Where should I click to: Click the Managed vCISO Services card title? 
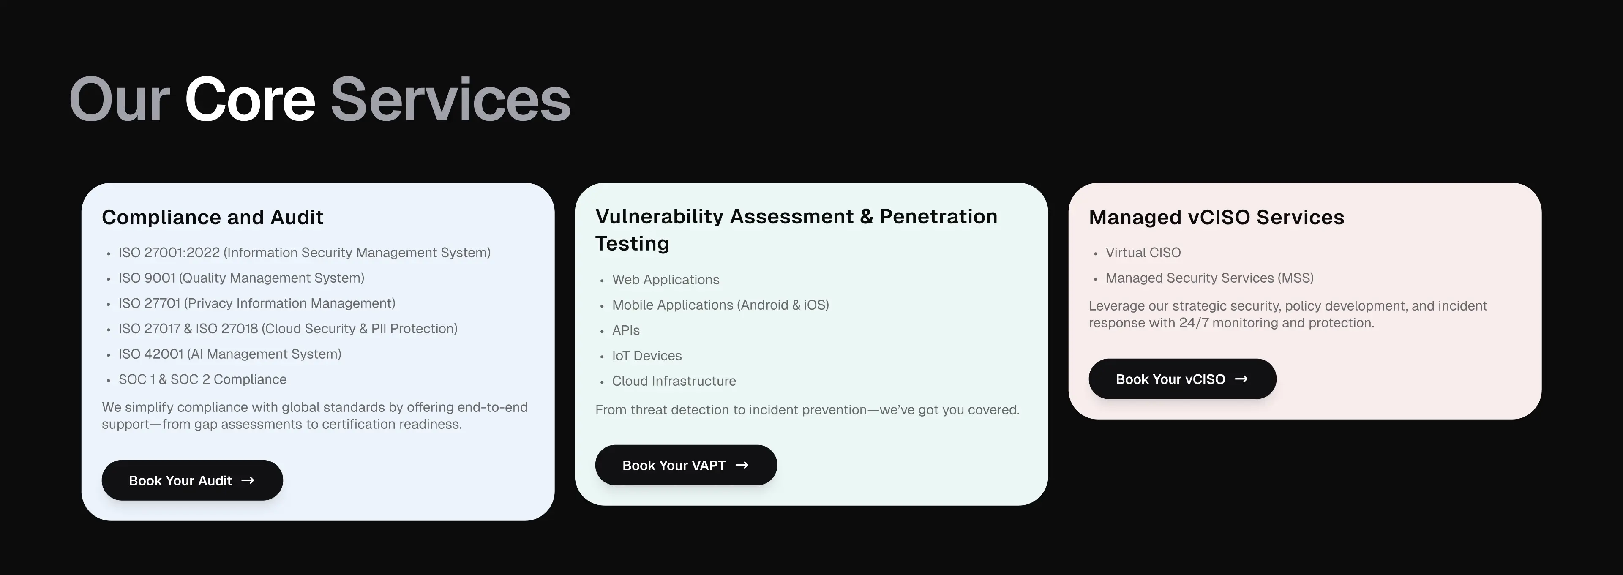[x=1216, y=217]
